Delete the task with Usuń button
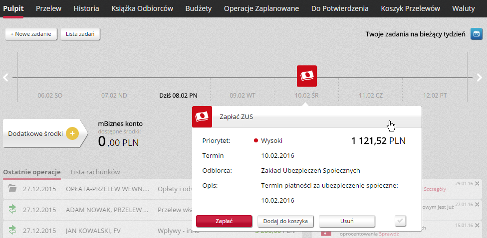Image resolution: width=487 pixels, height=238 pixels. pos(347,221)
